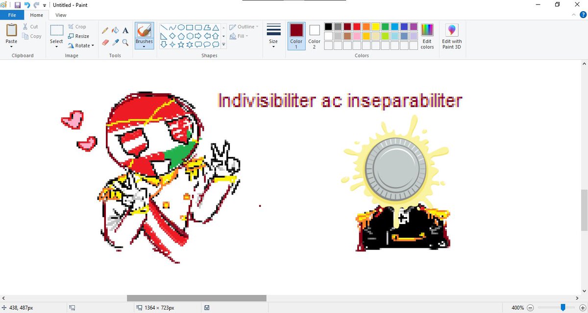Choose the Oval callout shape
The width and height of the screenshot is (588, 313).
[207, 45]
